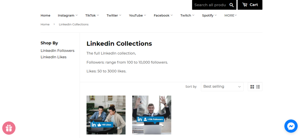This screenshot has width=303, height=138.
Task: Open the Sort by Best selling dropdown
Action: pos(222,87)
